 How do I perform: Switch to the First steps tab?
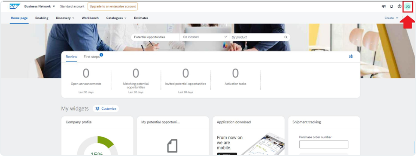[92, 57]
